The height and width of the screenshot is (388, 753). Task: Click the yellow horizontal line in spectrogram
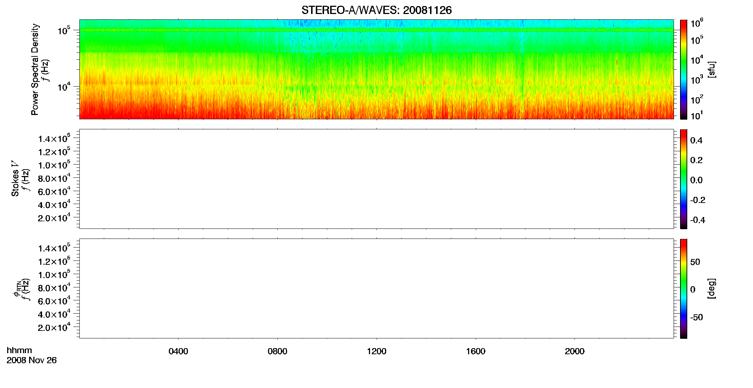pos(376,30)
